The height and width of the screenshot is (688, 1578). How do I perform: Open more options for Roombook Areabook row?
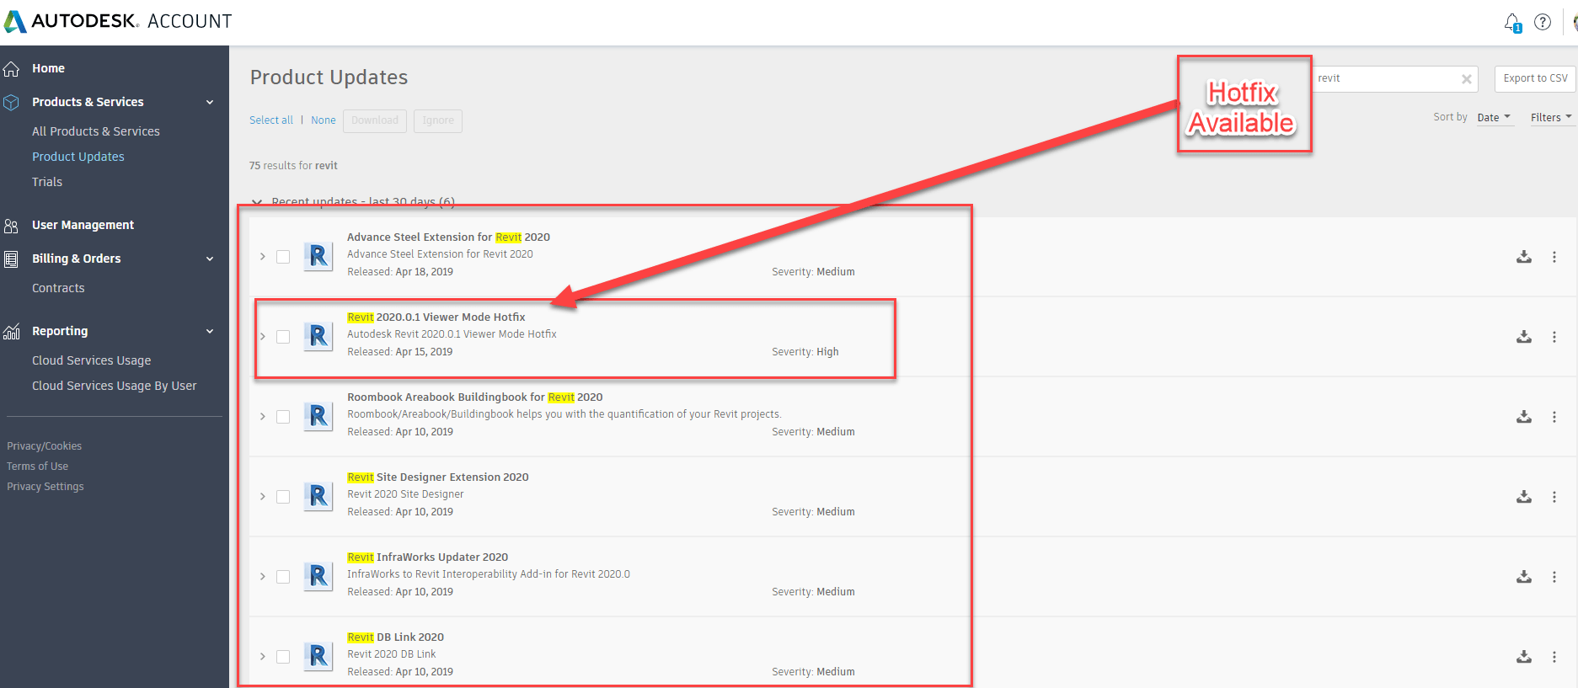(1554, 417)
